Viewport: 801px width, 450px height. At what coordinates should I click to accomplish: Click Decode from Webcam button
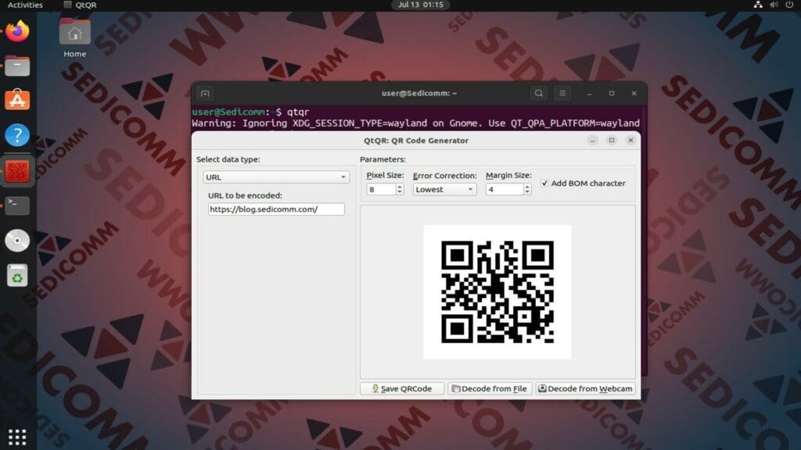tap(585, 389)
